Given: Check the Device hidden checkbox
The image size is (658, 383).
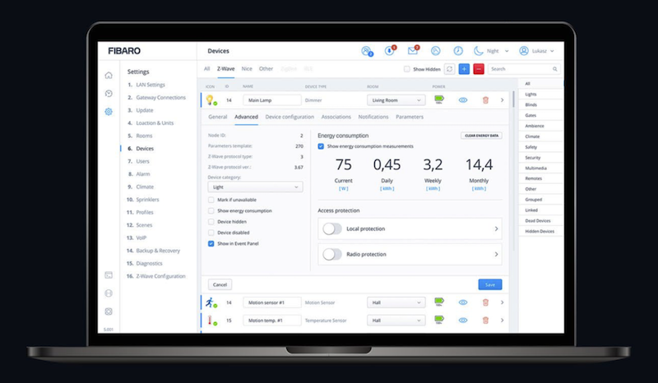Looking at the screenshot, I should (x=211, y=222).
